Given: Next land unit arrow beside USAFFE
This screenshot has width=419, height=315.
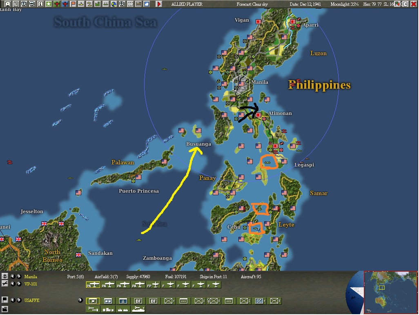Looking at the screenshot, I should 19,300.
